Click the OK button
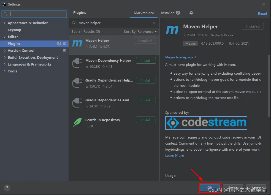 point(210,188)
